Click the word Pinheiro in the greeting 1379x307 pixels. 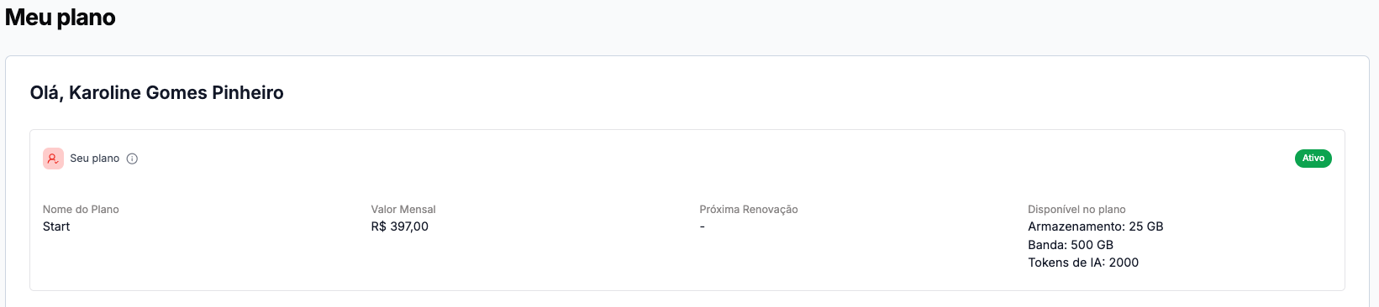(248, 93)
